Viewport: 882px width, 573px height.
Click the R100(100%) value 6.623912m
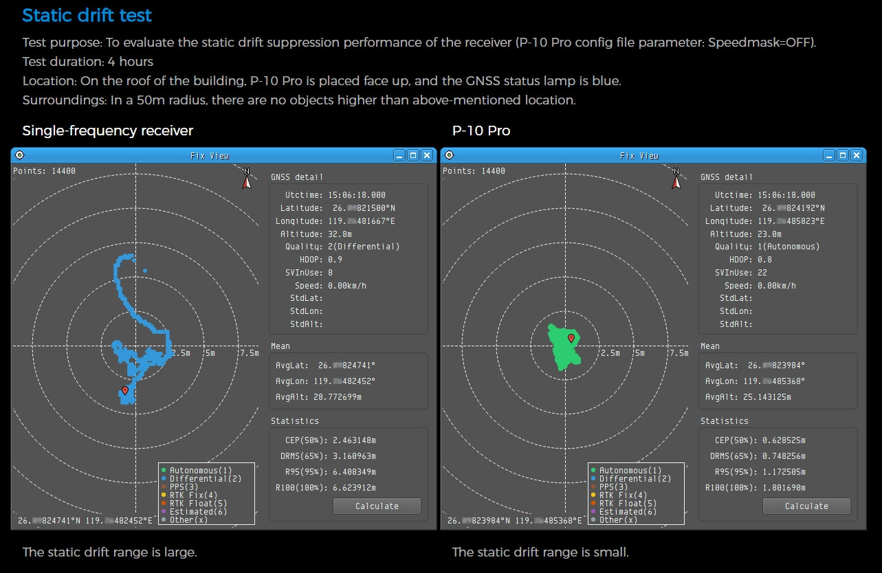[x=354, y=488]
